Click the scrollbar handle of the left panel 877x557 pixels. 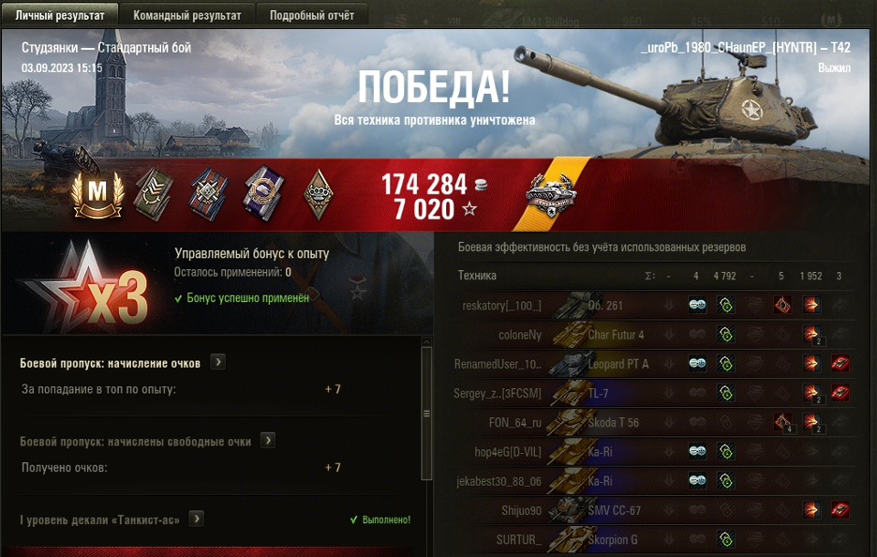coord(426,414)
